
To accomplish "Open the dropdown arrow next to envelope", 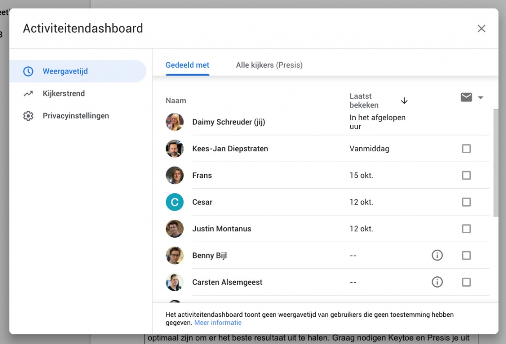I will pos(481,98).
